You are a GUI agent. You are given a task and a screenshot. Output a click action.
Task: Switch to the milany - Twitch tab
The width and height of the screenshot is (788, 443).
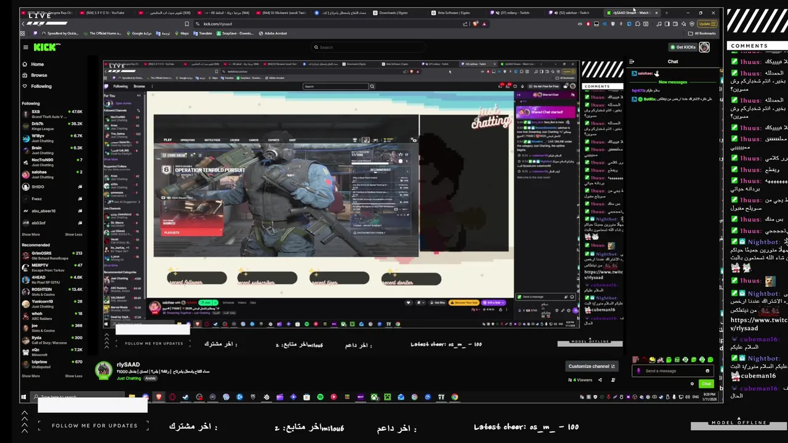click(514, 12)
